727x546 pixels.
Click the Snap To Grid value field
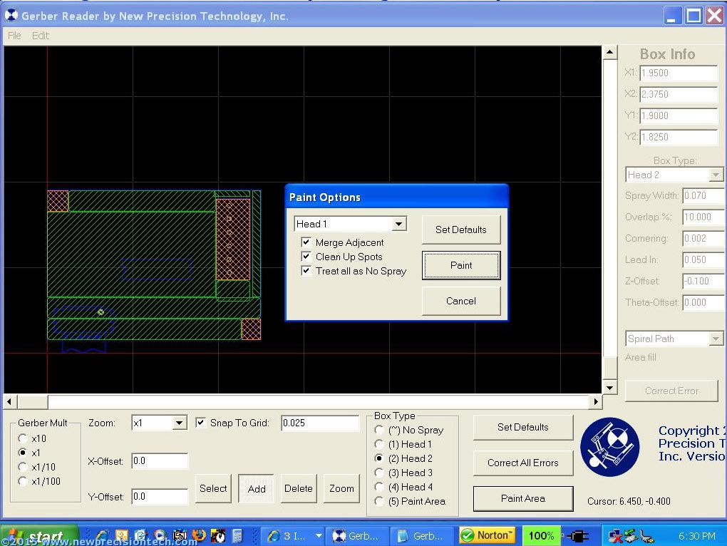(320, 423)
